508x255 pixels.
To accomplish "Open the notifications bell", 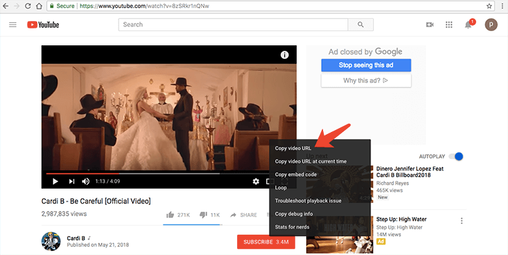I will coord(469,24).
